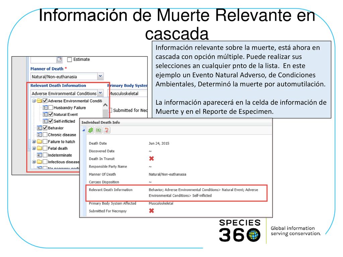Click the Failure to hatch folder icon
Screen dimensions: 343x257
(x=40, y=142)
